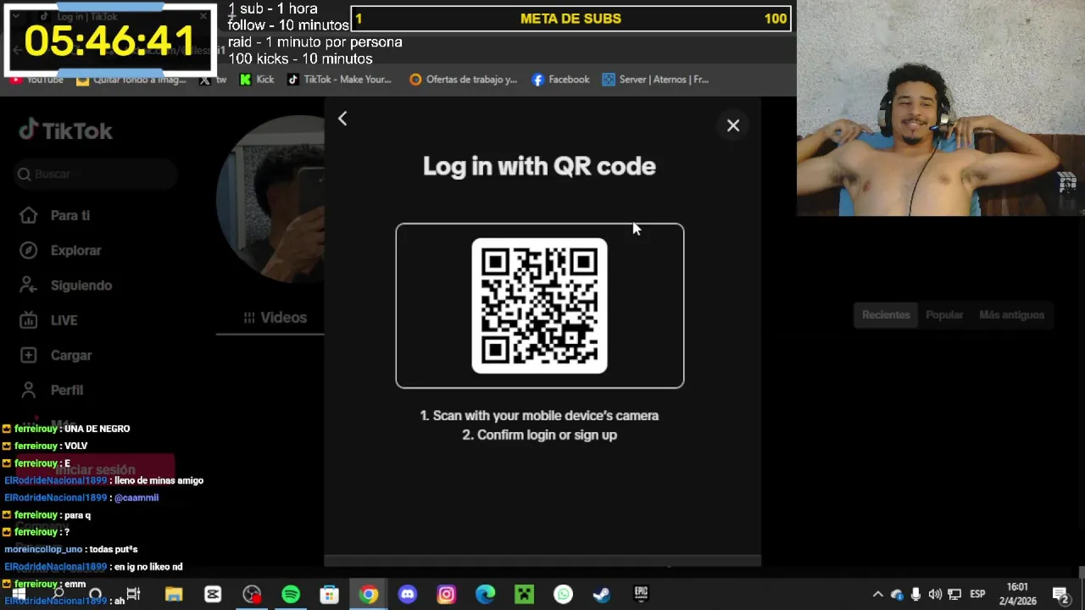The height and width of the screenshot is (610, 1085).
Task: Open Server | Aternos bookmark
Action: (x=655, y=80)
